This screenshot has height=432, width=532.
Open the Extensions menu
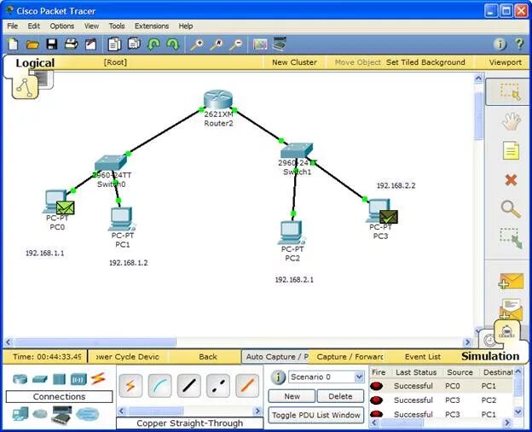pyautogui.click(x=152, y=26)
